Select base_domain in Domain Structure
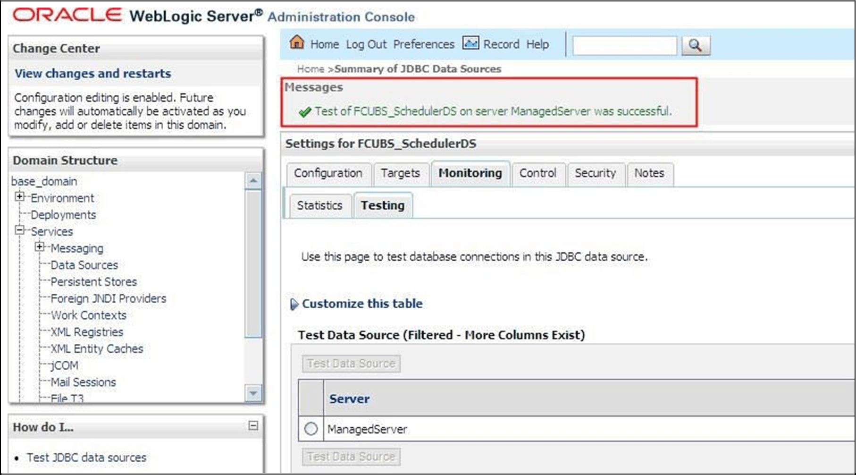This screenshot has height=475, width=856. pyautogui.click(x=44, y=181)
